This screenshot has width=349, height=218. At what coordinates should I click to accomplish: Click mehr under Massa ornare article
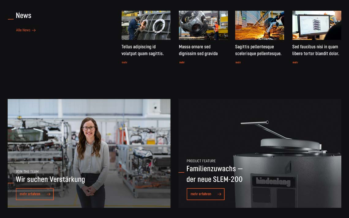pos(182,62)
